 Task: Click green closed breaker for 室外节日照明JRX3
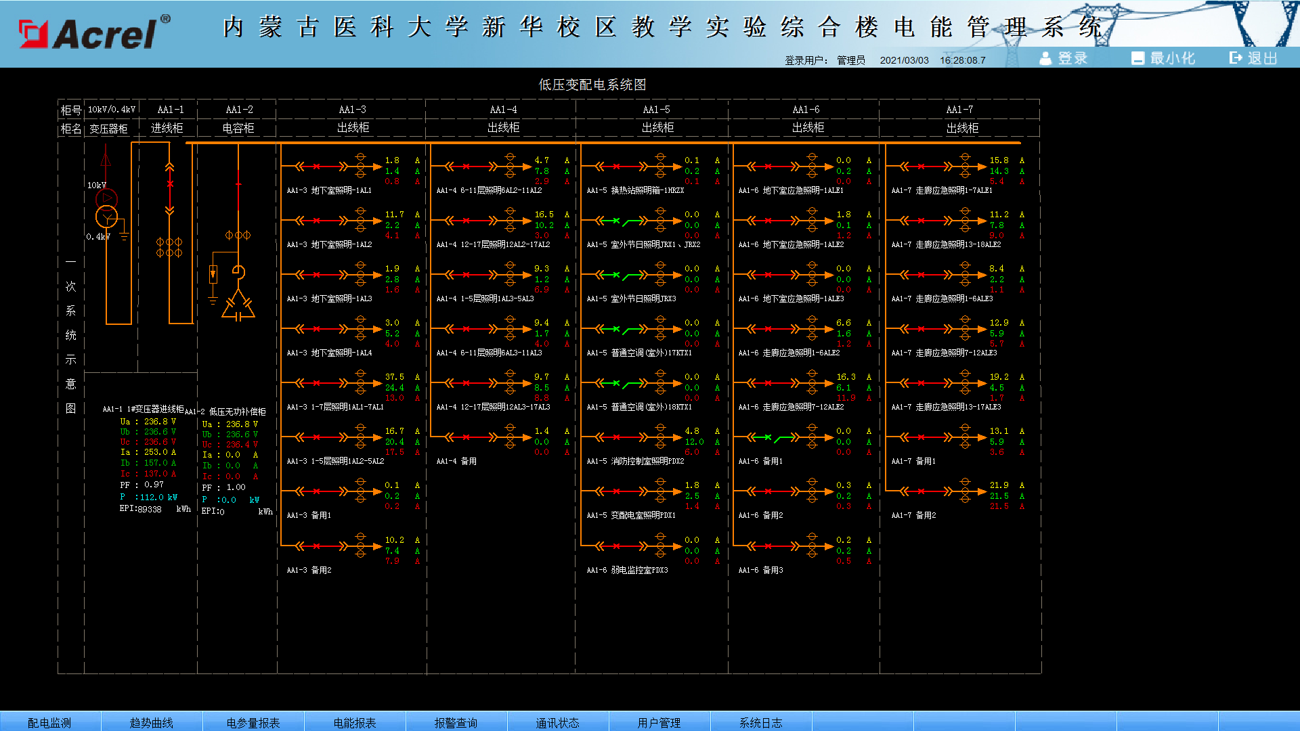click(617, 275)
